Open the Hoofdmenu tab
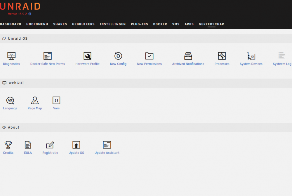Screen dimensions: 292x196 [37, 24]
